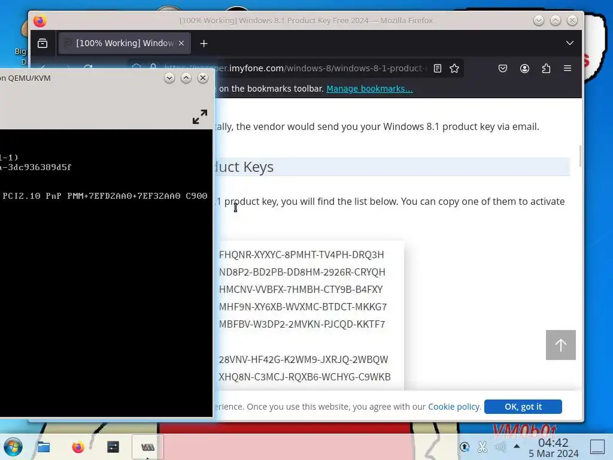Open Firefox hamburger application menu
The image size is (613, 460).
tap(568, 68)
